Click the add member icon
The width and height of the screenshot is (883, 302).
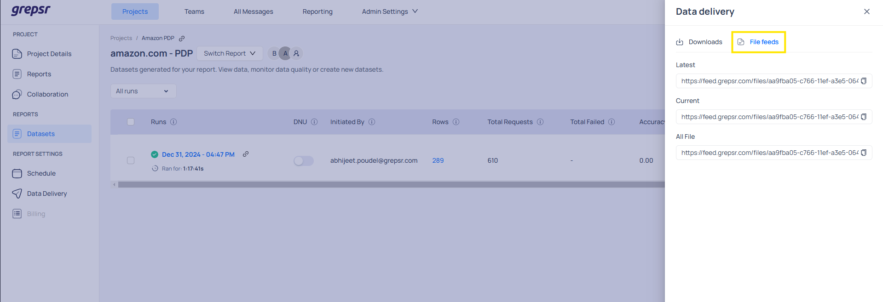tap(296, 53)
